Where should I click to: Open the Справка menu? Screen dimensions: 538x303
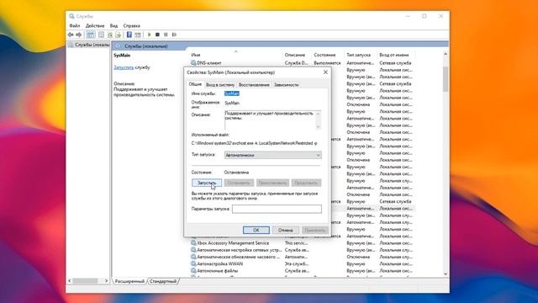(x=132, y=26)
